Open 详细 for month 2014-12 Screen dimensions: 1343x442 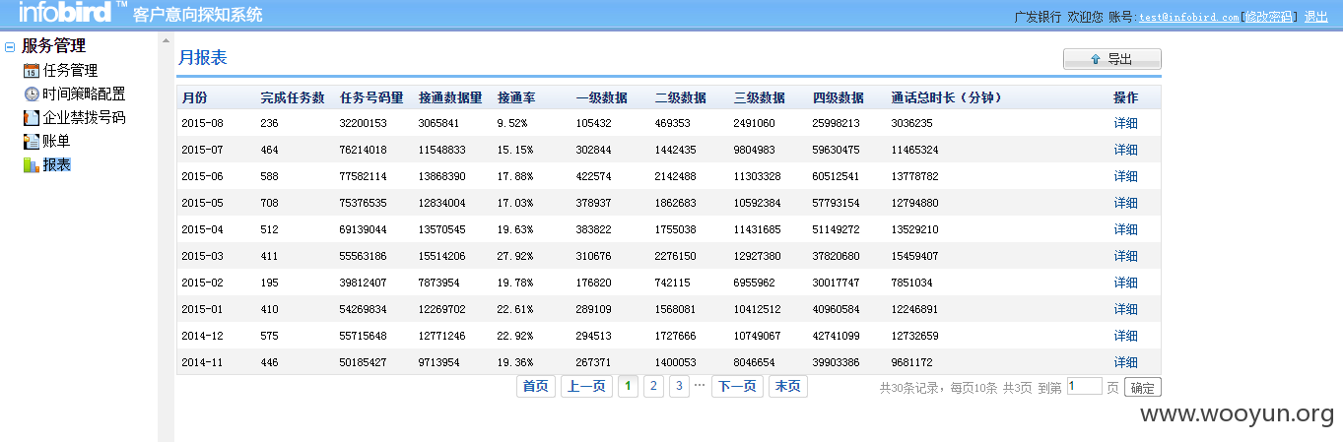pyautogui.click(x=1125, y=336)
